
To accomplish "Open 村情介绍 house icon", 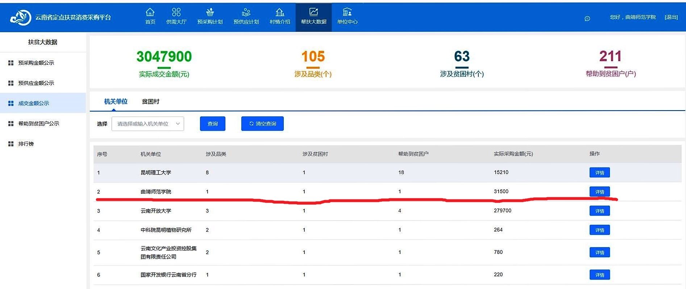I will coord(280,12).
